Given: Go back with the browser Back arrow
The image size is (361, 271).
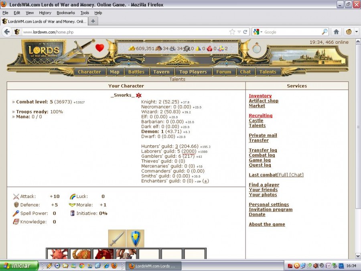Looking at the screenshot, I should (x=7, y=32).
